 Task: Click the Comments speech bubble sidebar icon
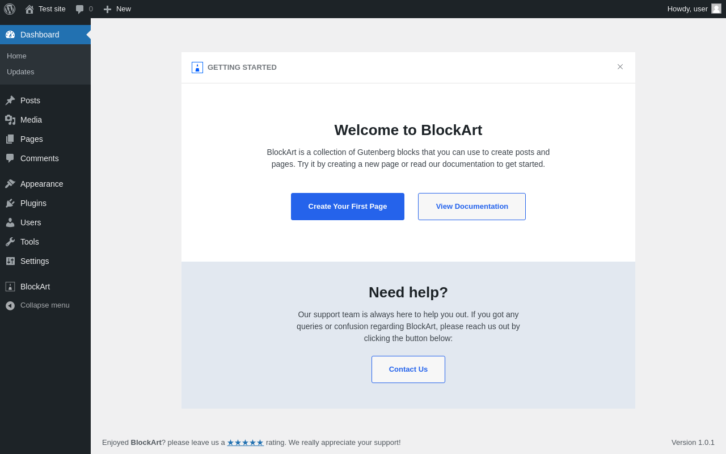[10, 158]
